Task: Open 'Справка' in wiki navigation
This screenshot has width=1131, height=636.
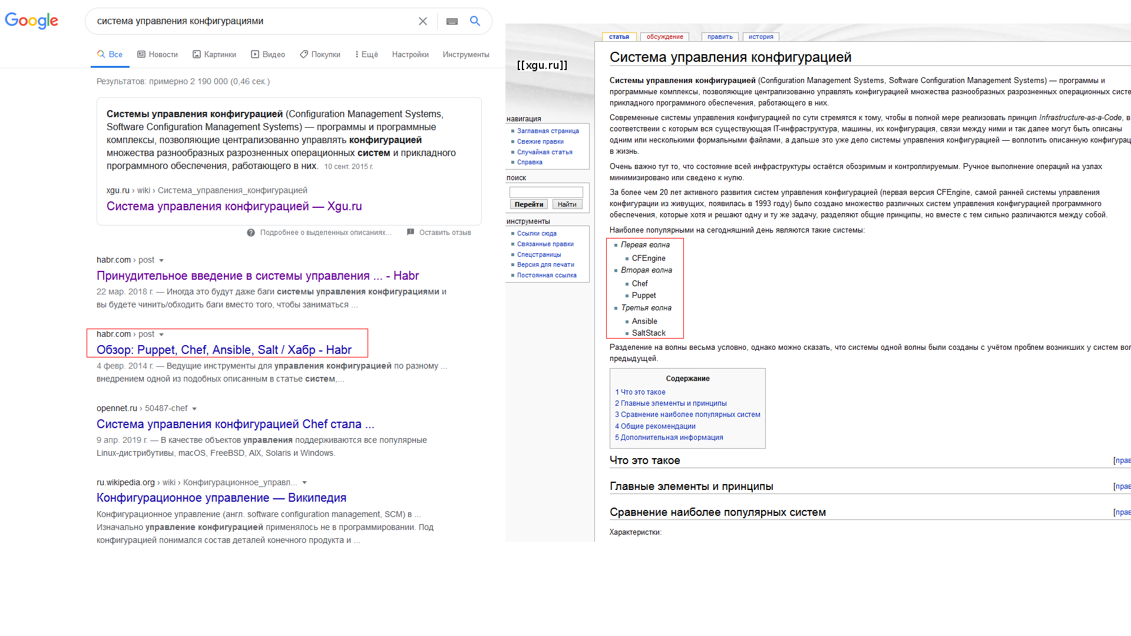Action: pos(530,162)
